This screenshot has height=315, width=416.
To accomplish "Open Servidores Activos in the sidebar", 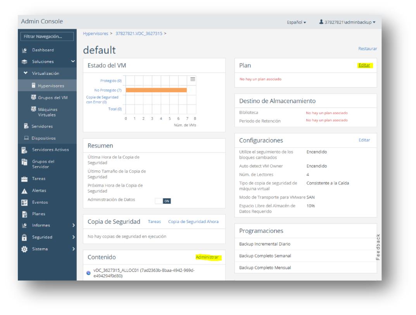I will tap(50, 150).
